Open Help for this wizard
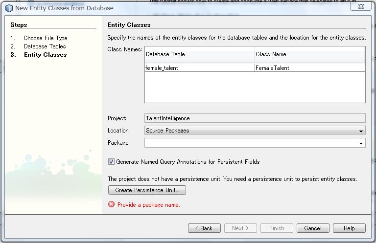 [349, 228]
